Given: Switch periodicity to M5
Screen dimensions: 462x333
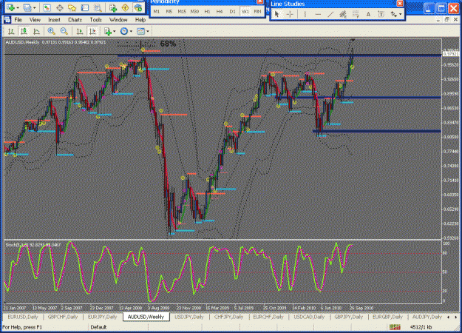Looking at the screenshot, I should pos(169,12).
